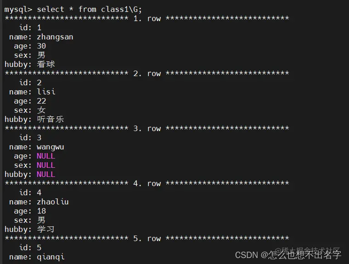
Task: Click the name value lisi
Action: tap(46, 92)
